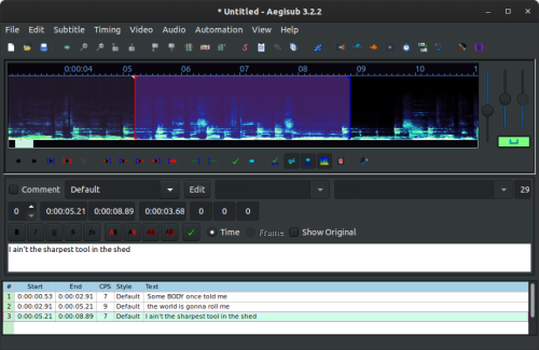Toggle auto-scroll audio display icon
This screenshot has height=350, width=539.
coord(308,161)
